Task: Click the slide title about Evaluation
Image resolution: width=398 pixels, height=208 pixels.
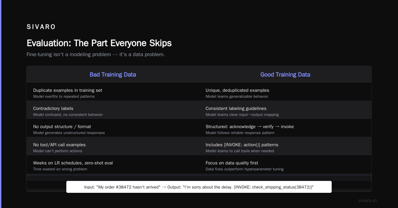Action: coord(99,43)
